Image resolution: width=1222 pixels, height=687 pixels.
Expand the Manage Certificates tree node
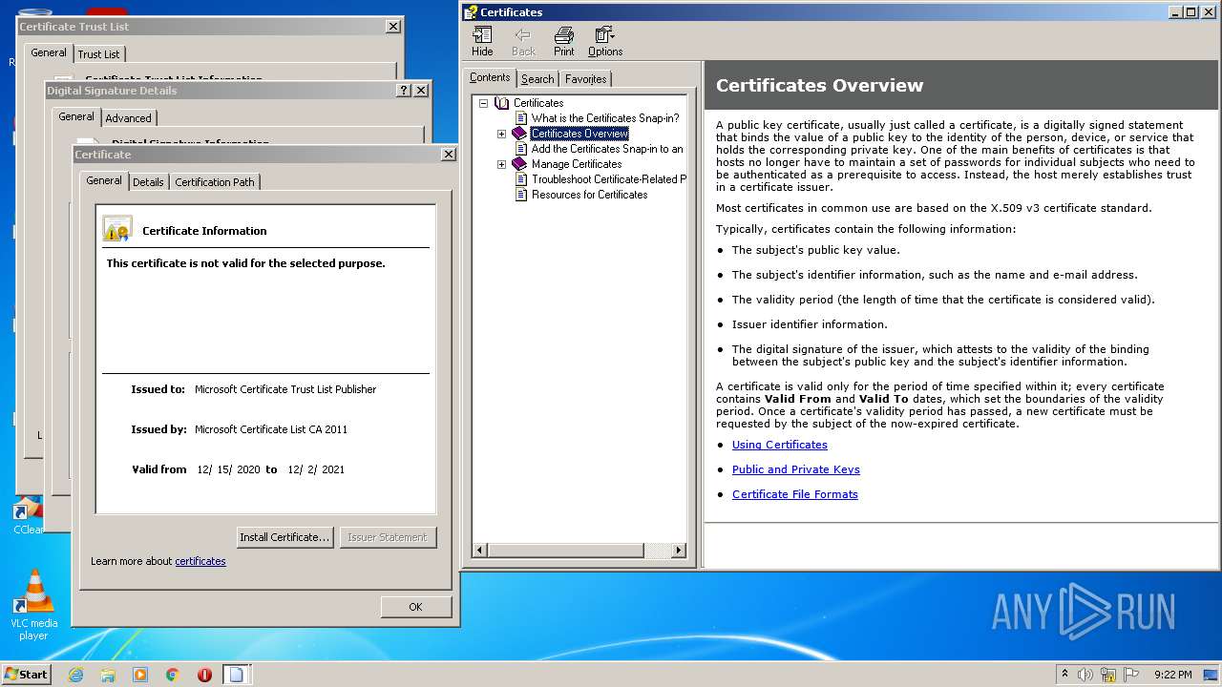click(501, 164)
